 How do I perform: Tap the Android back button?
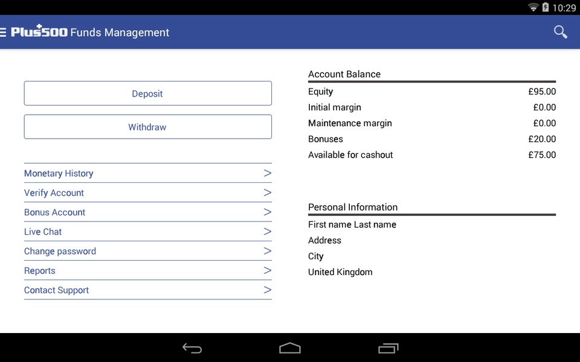click(192, 348)
